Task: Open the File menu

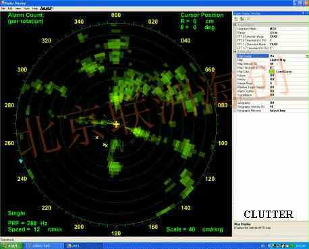Action: tap(3, 9)
